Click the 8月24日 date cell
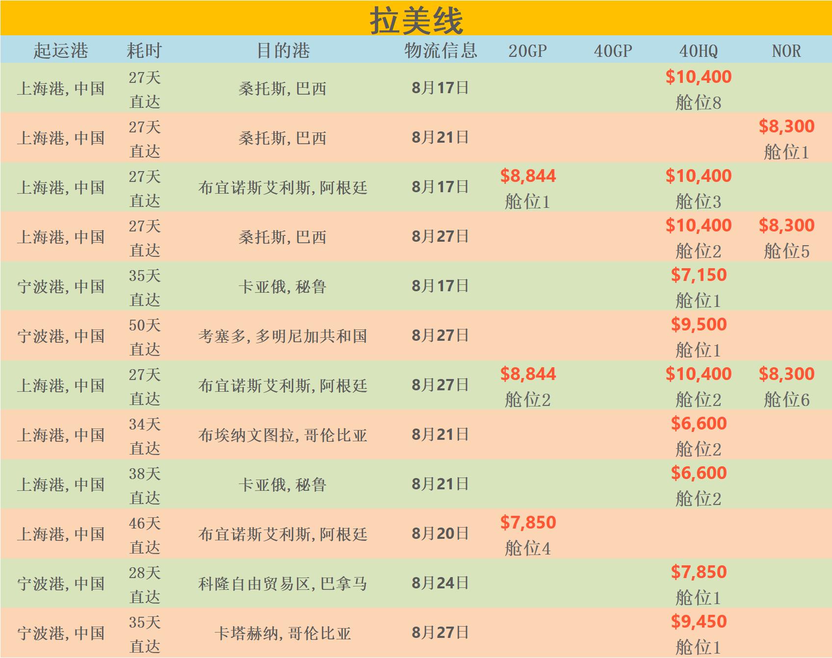This screenshot has width=832, height=658. tap(441, 583)
